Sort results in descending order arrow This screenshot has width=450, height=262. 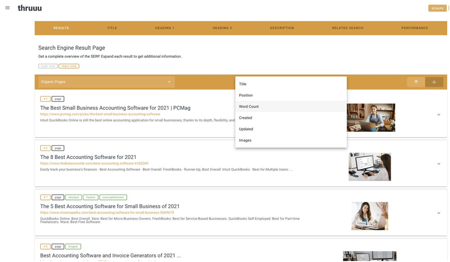(x=434, y=82)
